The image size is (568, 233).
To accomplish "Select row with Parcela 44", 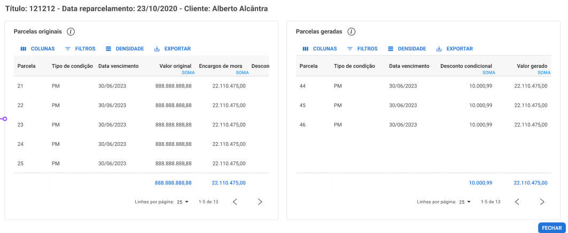I will (424, 86).
